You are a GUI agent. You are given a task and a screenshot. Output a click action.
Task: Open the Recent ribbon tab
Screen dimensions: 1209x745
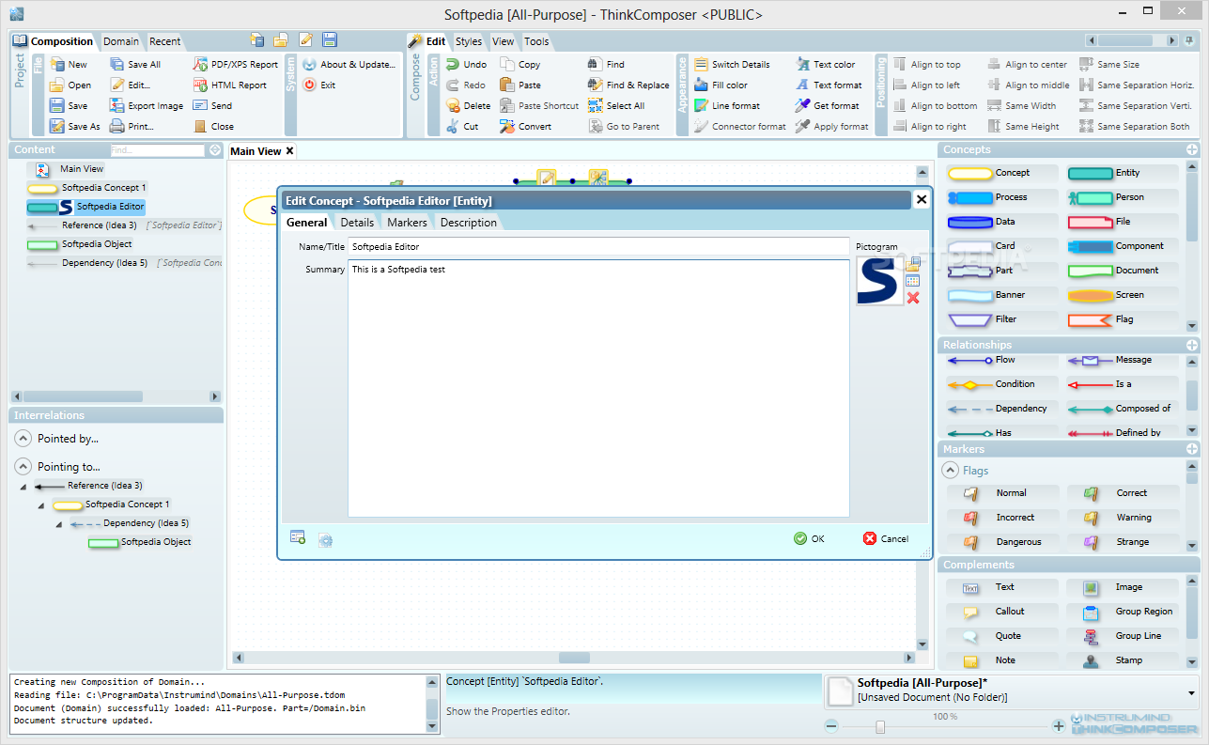coord(165,41)
